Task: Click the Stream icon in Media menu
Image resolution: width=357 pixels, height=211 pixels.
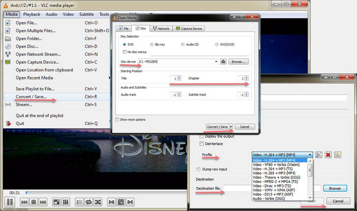Action: tap(8, 104)
